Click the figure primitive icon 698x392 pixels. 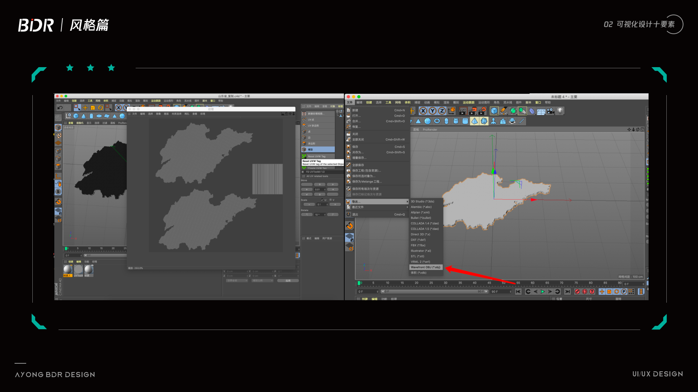point(493,121)
